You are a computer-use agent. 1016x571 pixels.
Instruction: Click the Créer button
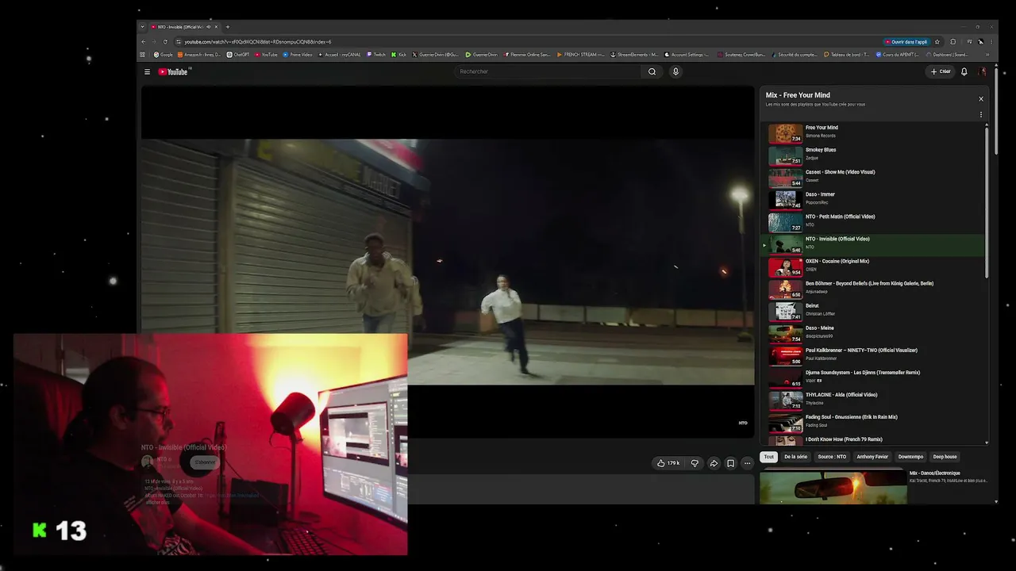point(941,71)
